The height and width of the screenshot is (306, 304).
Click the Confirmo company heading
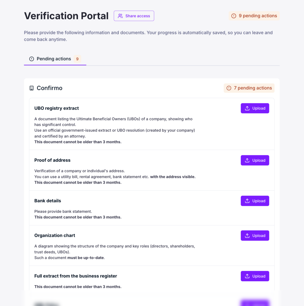click(x=50, y=88)
